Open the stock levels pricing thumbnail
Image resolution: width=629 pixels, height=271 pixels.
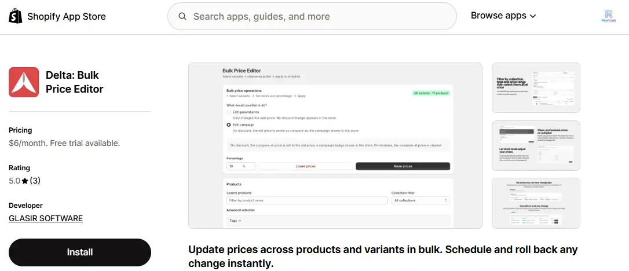tap(536, 145)
